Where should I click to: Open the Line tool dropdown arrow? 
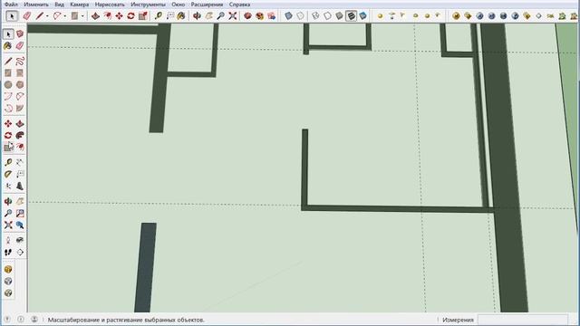pos(47,16)
